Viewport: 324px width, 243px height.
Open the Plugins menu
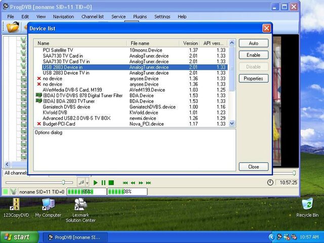pos(140,17)
